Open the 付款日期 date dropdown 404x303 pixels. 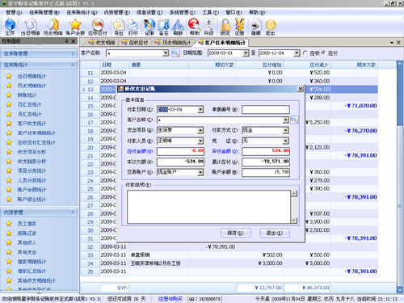click(200, 109)
